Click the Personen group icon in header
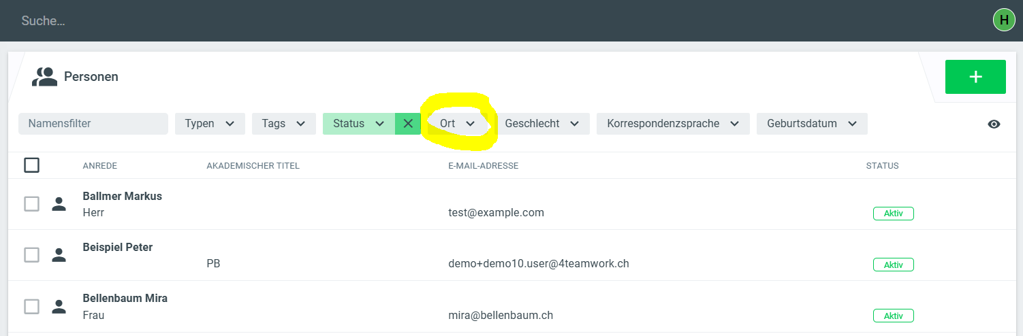The image size is (1023, 336). pyautogui.click(x=45, y=77)
